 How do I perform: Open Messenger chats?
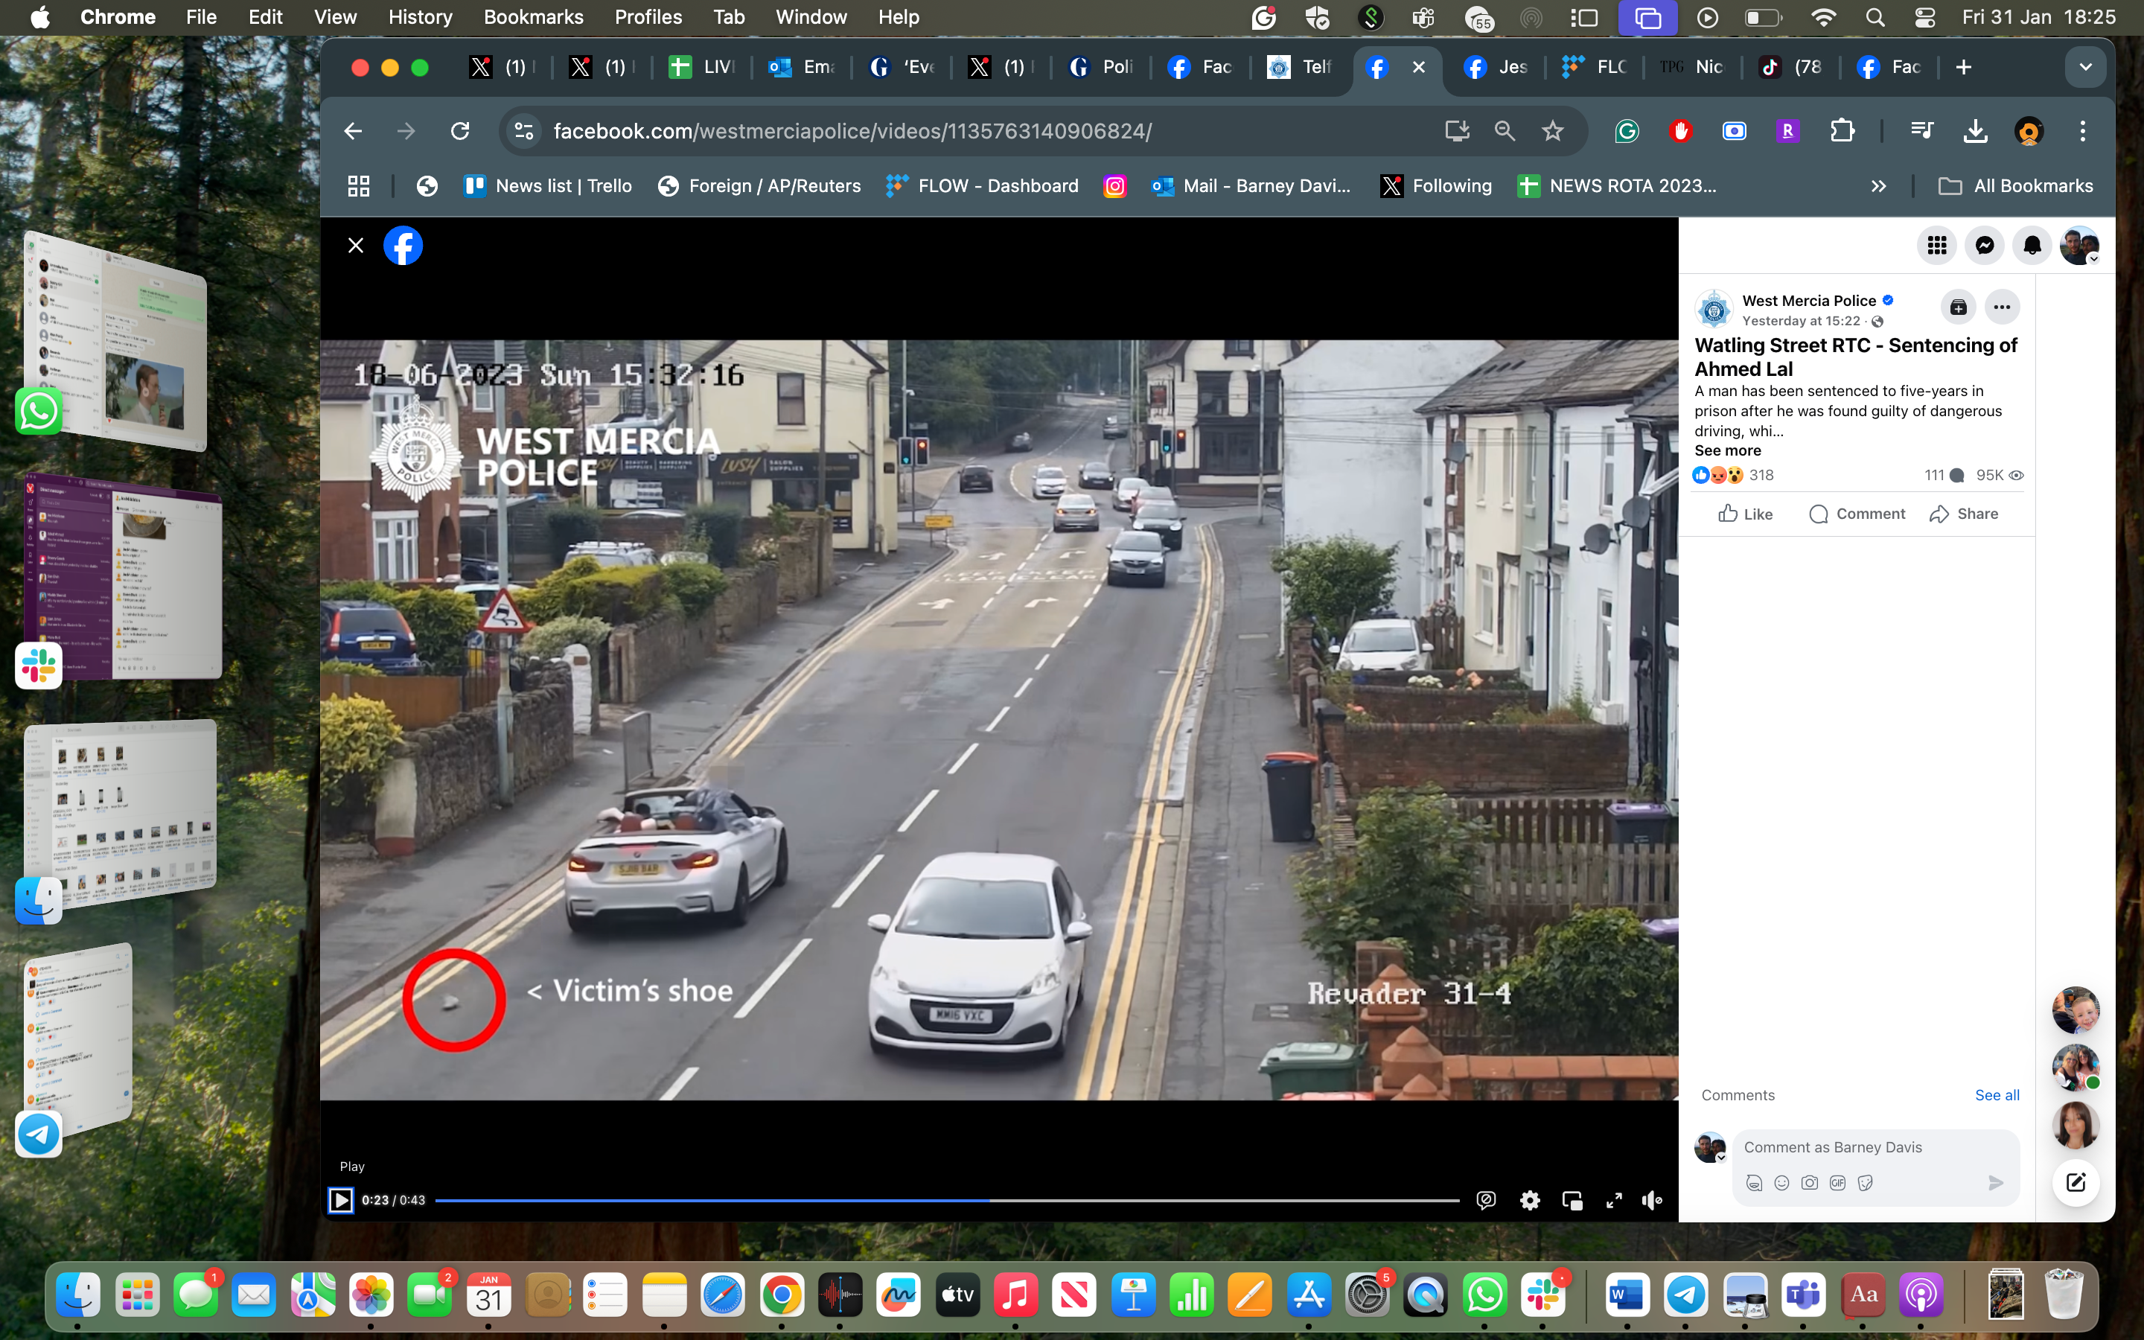1985,246
